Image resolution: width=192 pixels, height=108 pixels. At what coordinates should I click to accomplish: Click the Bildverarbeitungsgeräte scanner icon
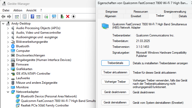pos(13,42)
